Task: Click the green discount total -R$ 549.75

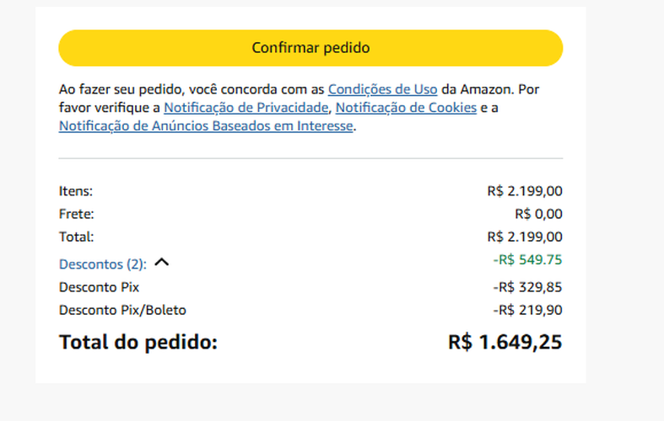Action: (x=527, y=260)
